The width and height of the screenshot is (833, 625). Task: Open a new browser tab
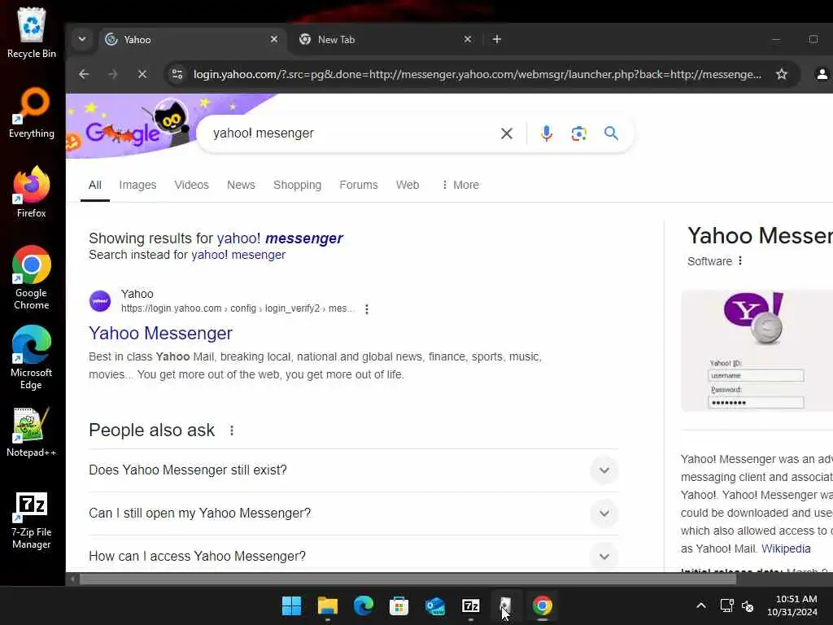coord(497,39)
